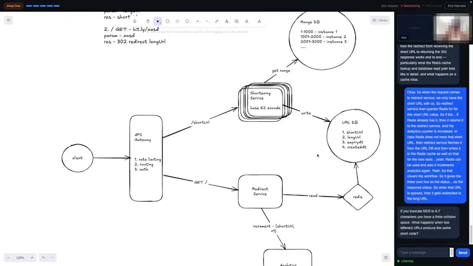Select the Pencil freedraw tool
This screenshot has height=266, width=473.
[x=216, y=21]
